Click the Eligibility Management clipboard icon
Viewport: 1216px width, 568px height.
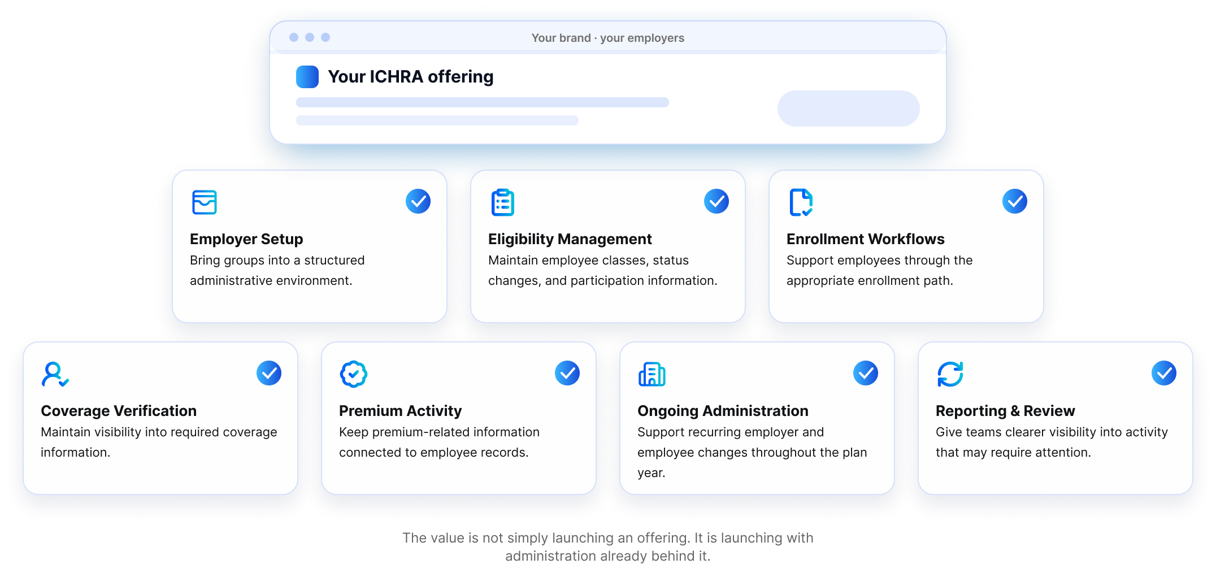503,202
